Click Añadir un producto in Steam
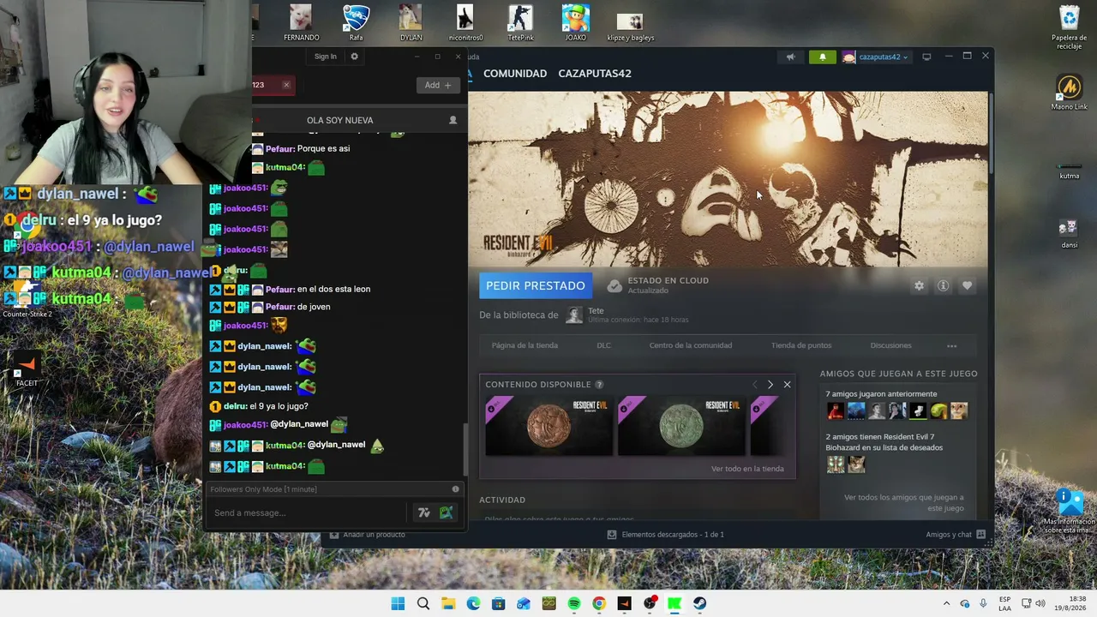Screen dimensions: 1097x617 [x=366, y=535]
